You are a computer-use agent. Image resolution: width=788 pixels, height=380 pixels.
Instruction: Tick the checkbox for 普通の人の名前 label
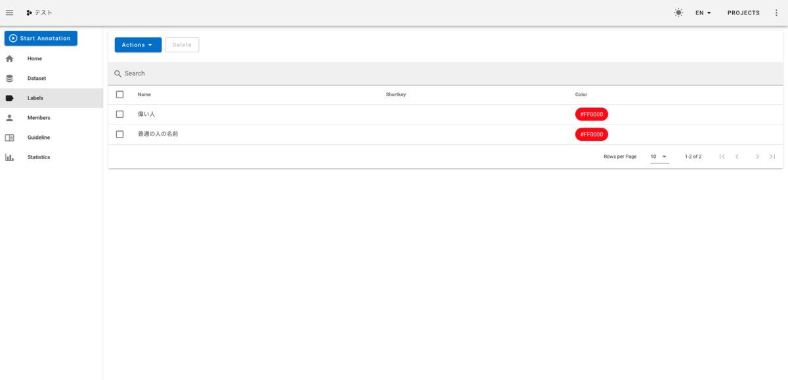tap(120, 134)
